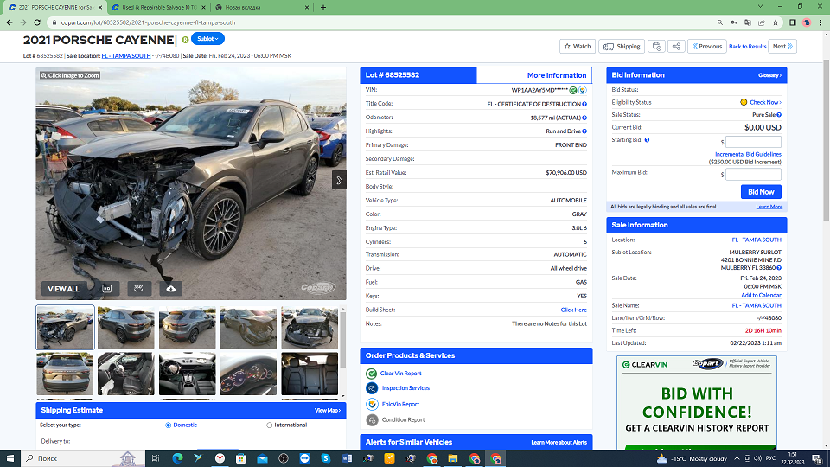This screenshot has height=467, width=830.
Task: Go to Next lot
Action: click(783, 47)
